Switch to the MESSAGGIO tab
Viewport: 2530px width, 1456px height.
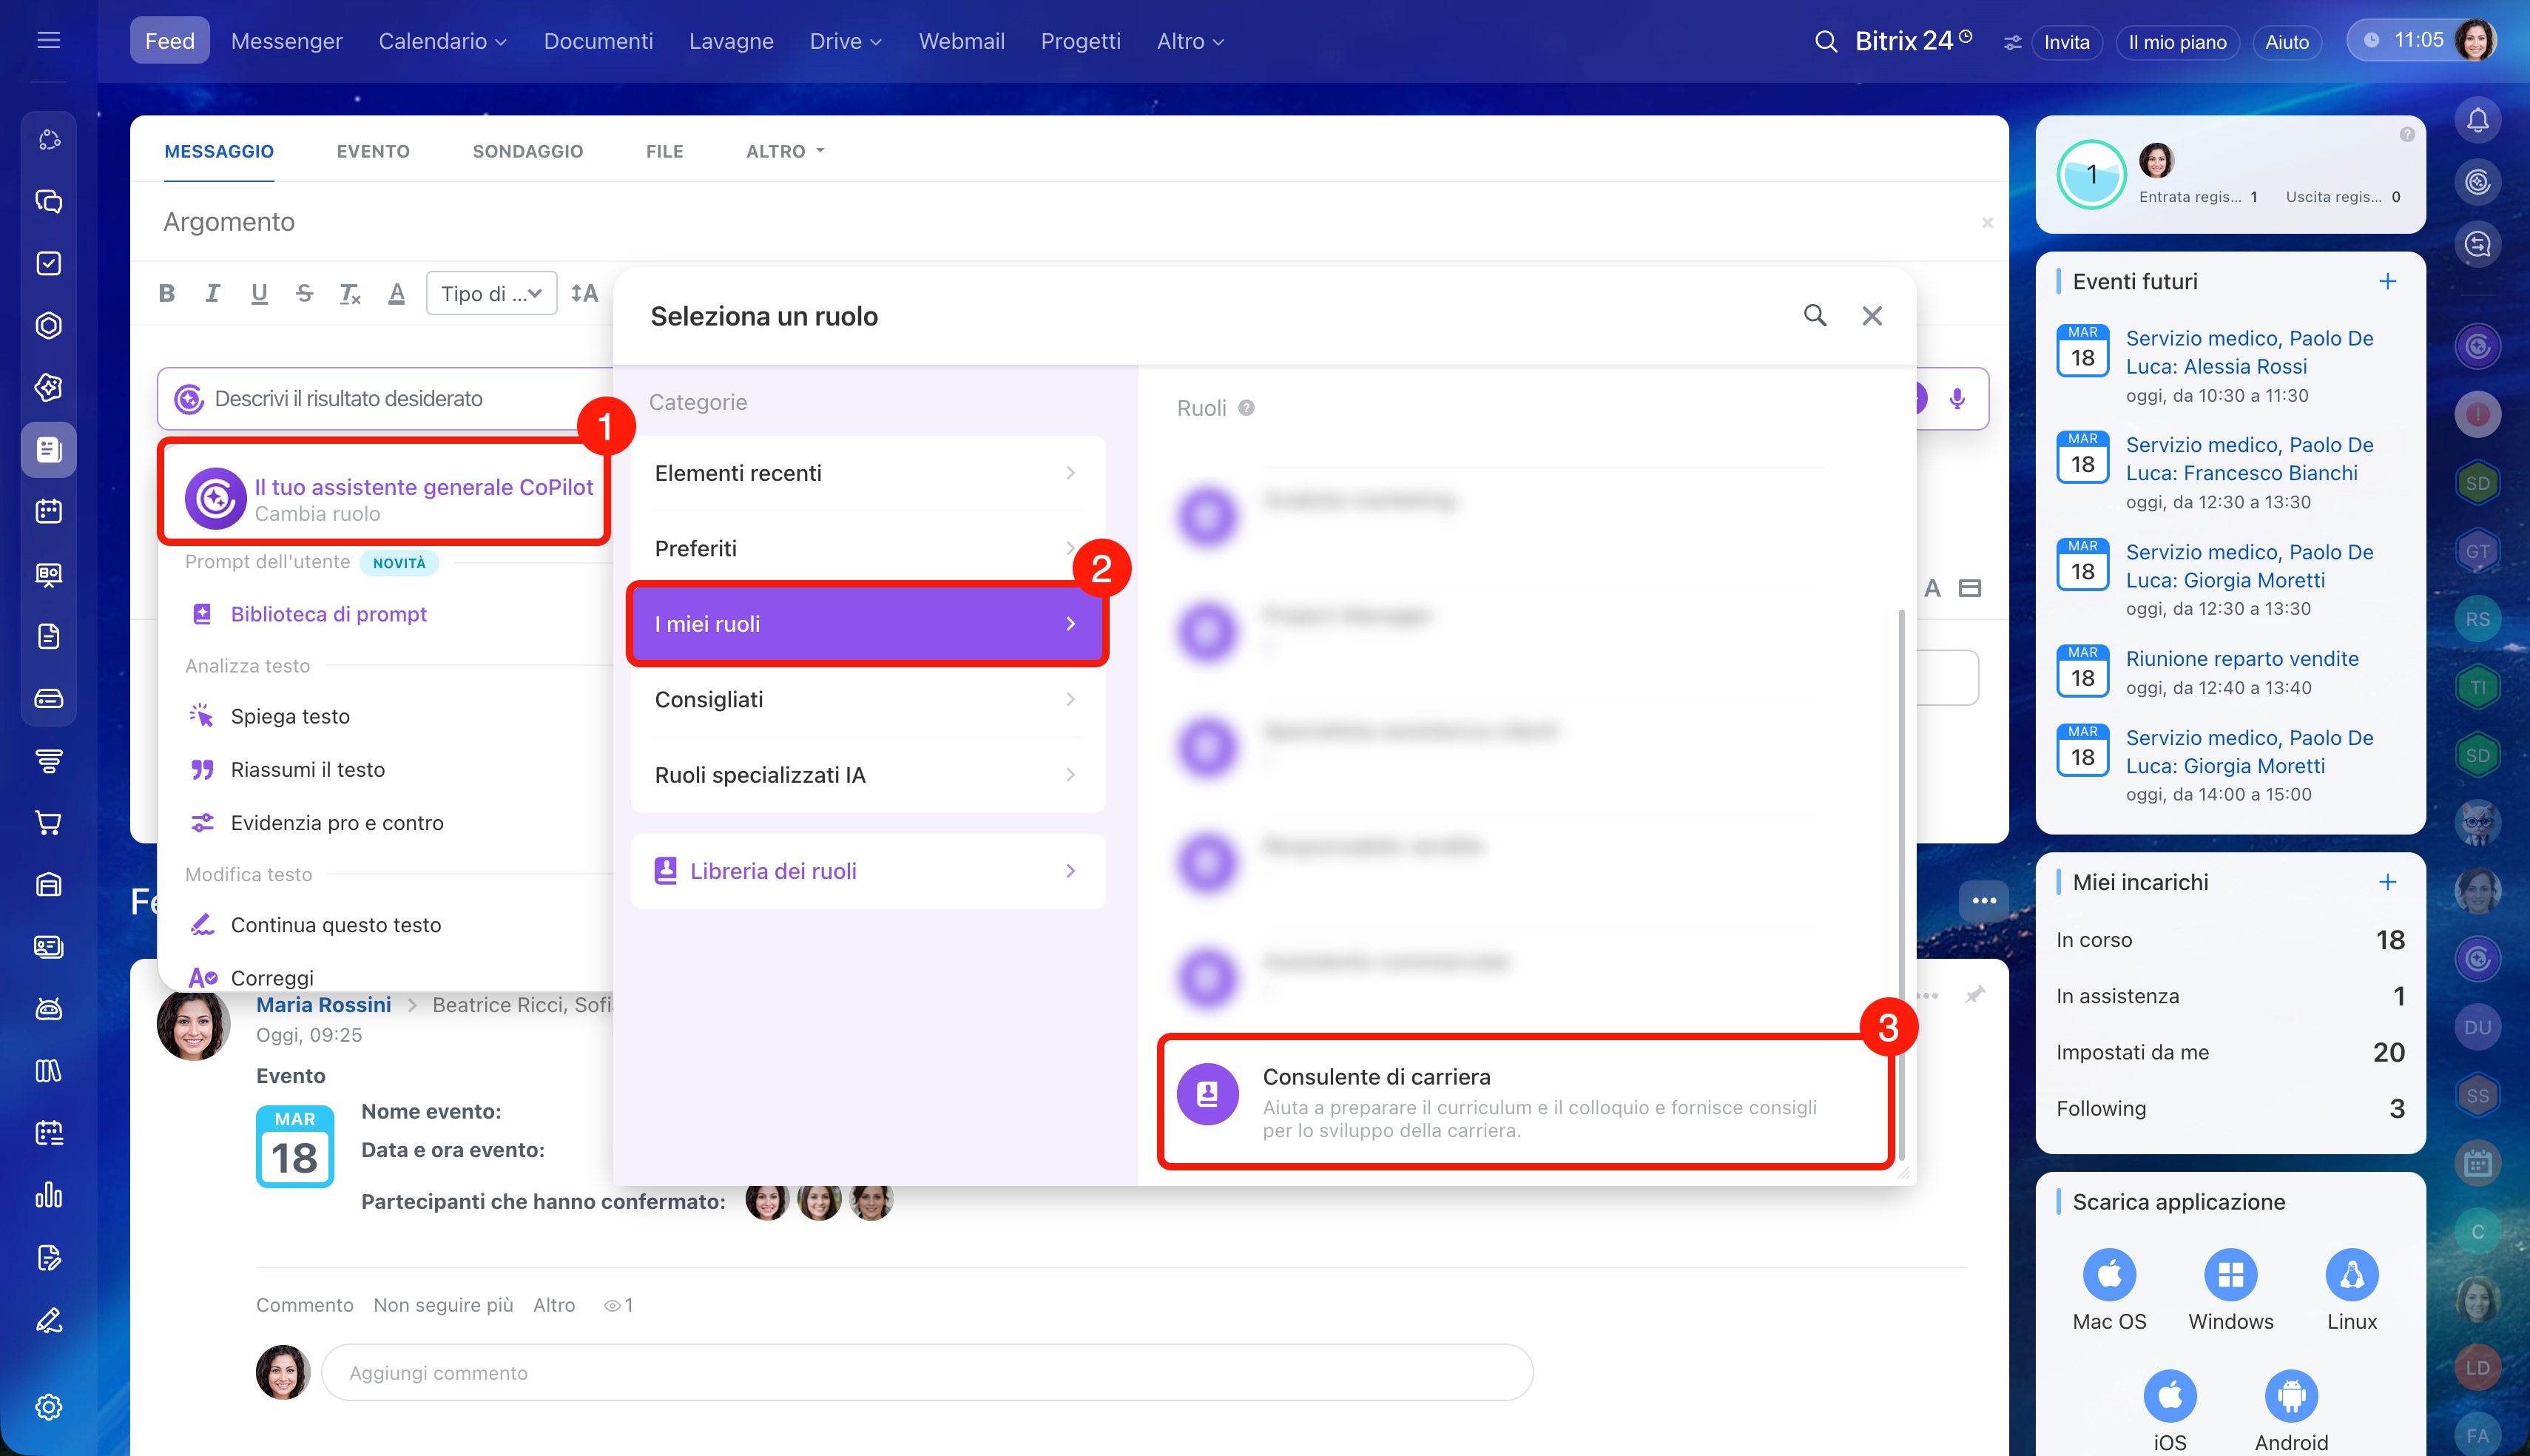[219, 151]
